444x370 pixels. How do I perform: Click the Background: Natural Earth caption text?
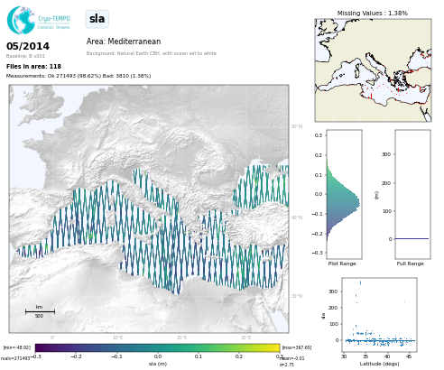pyautogui.click(x=152, y=53)
